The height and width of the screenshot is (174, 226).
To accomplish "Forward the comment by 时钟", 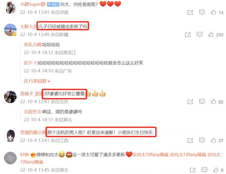I will 192,170.
